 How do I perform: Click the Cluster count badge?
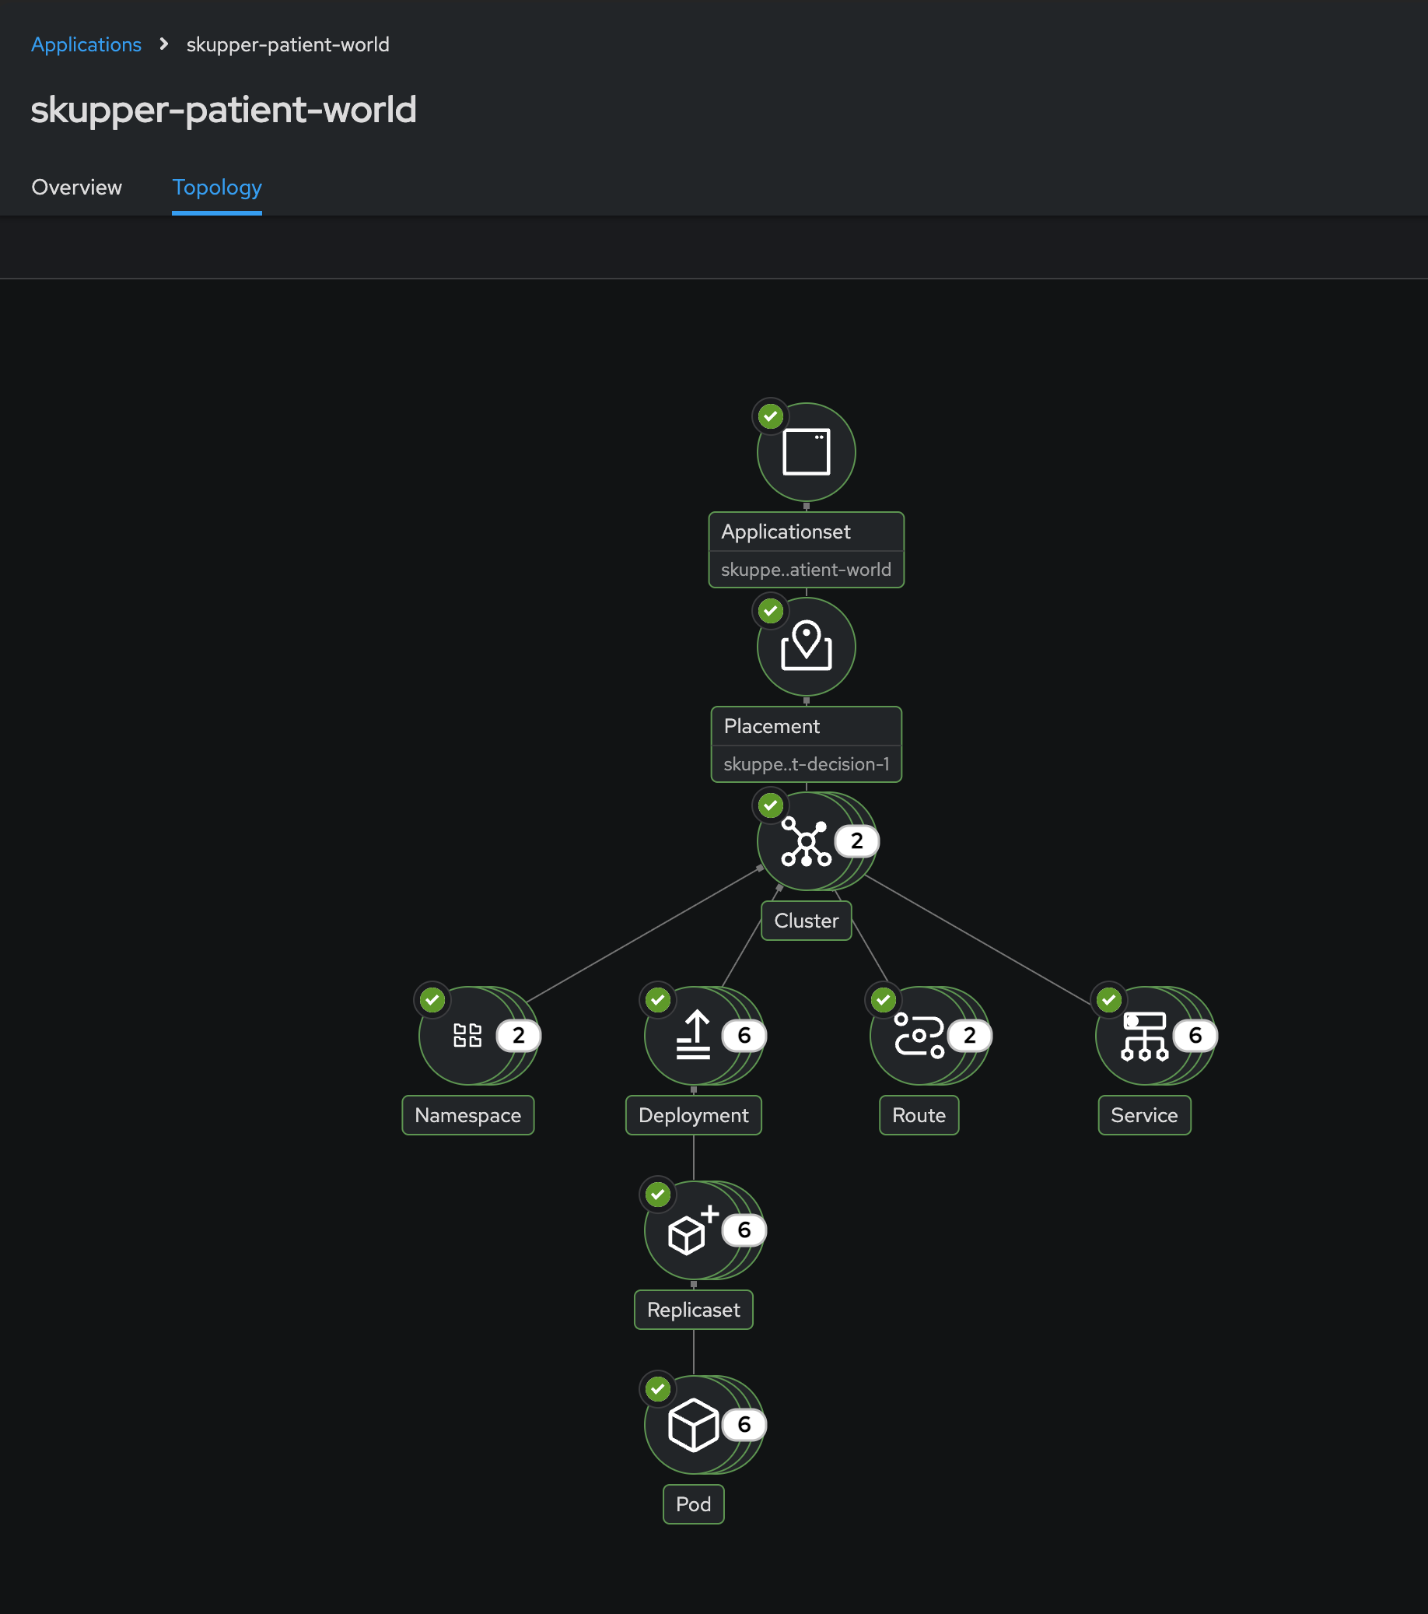pyautogui.click(x=856, y=841)
